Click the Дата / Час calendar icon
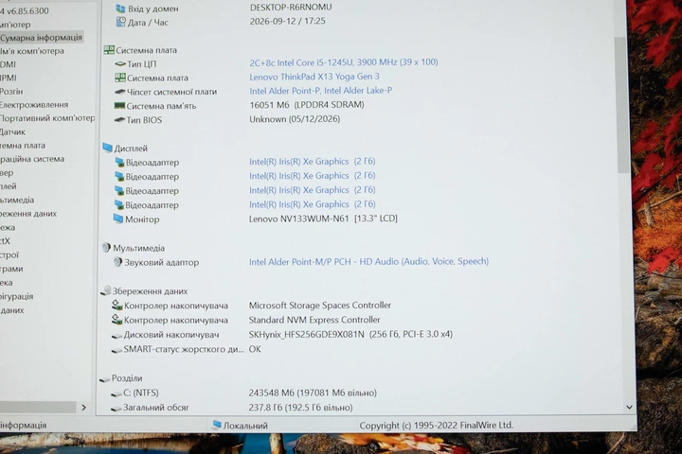Image resolution: width=682 pixels, height=454 pixels. (x=121, y=22)
